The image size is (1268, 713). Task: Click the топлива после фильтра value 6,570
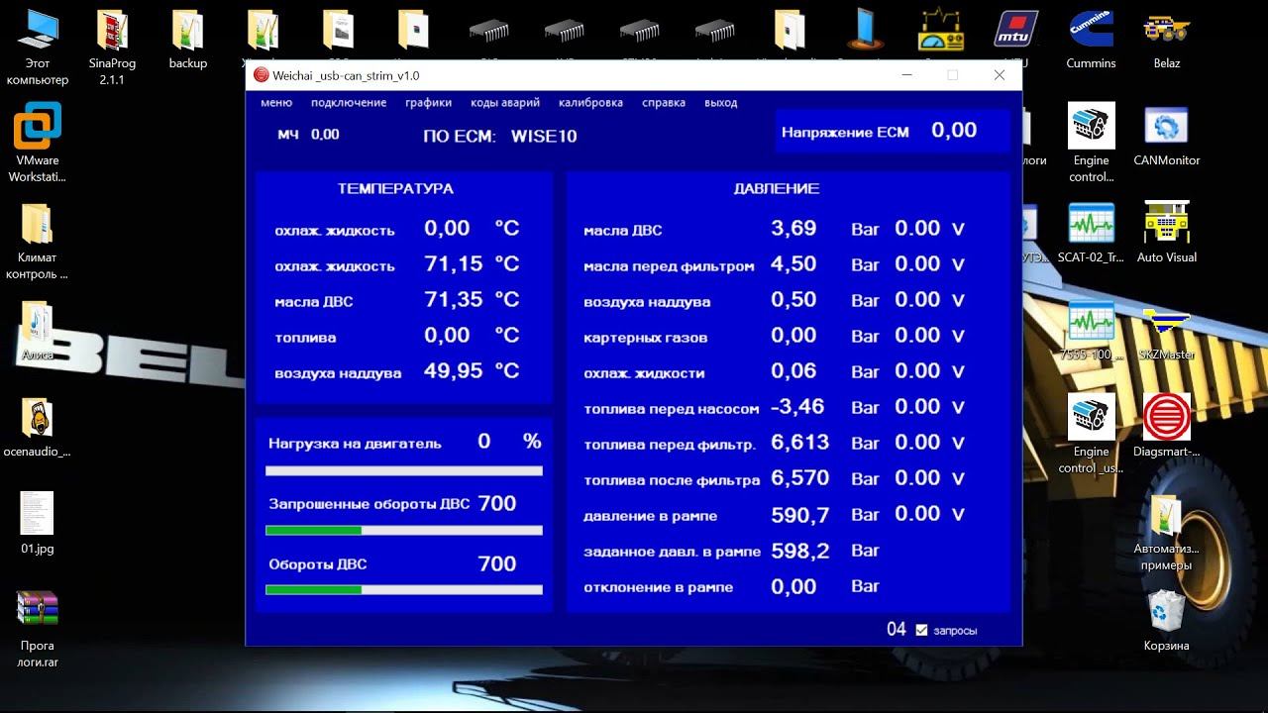(799, 478)
